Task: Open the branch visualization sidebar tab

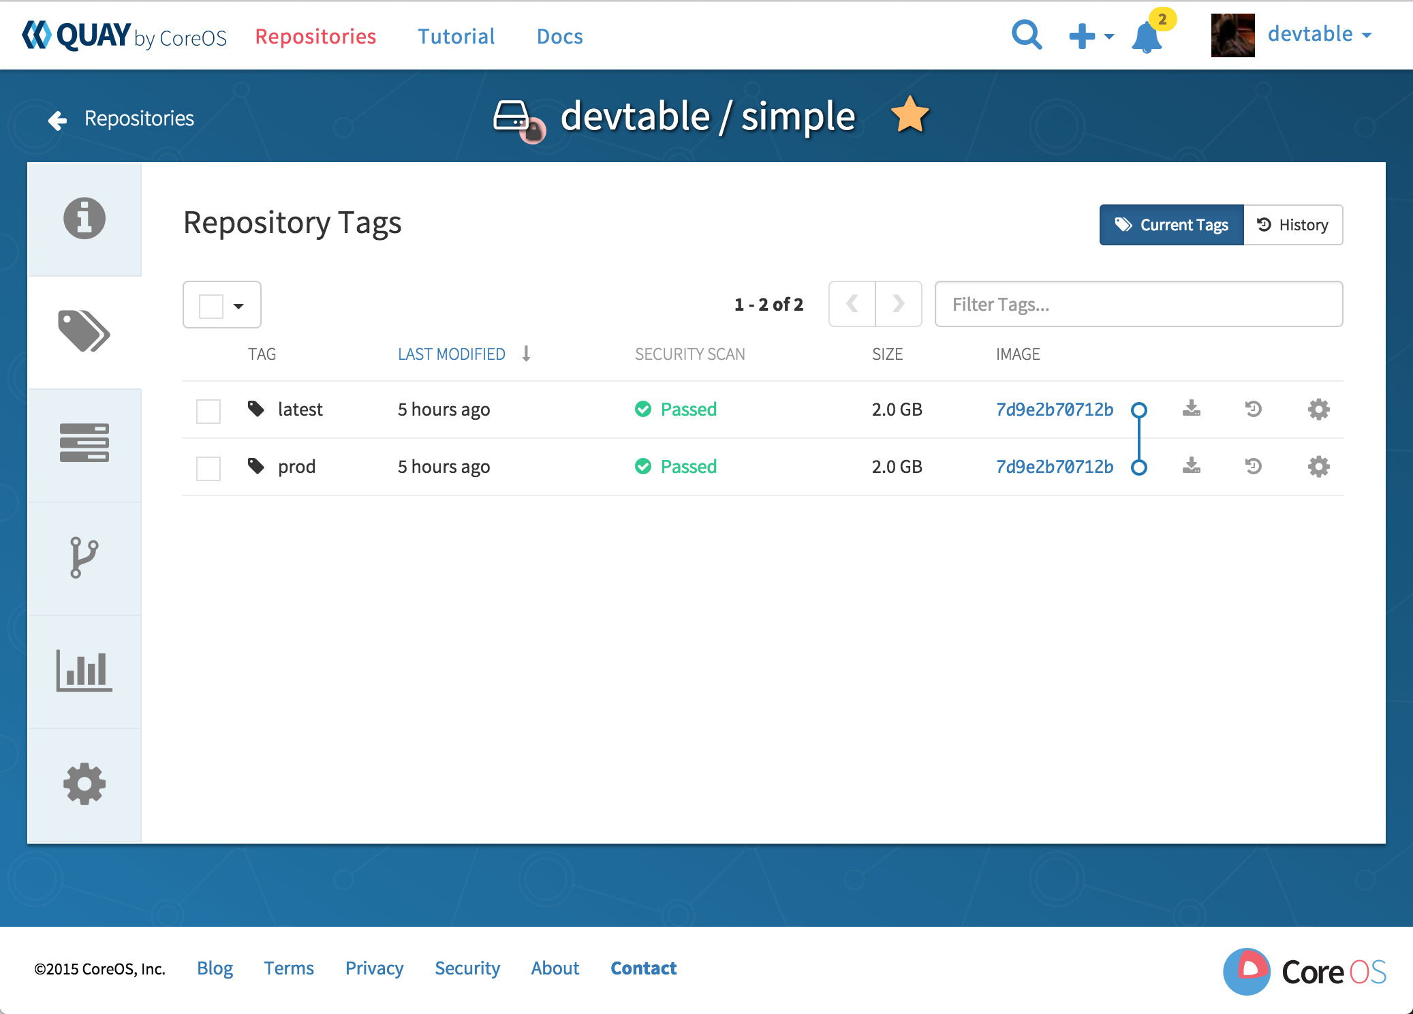Action: click(x=84, y=557)
